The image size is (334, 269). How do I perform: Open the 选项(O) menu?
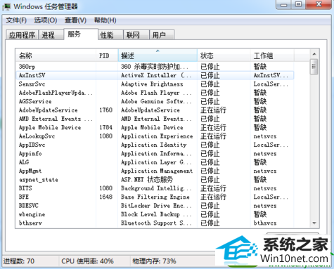pyautogui.click(x=46, y=20)
